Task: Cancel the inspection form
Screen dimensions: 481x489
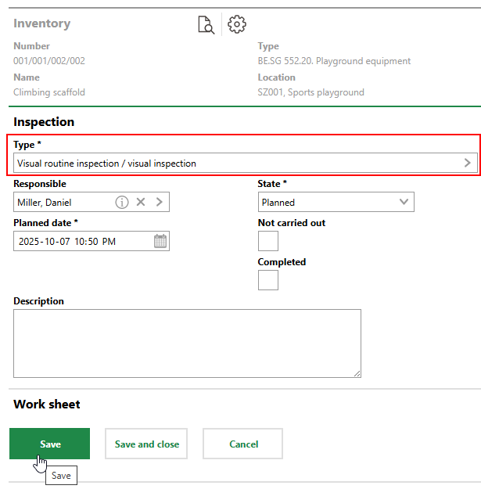Action: [242, 444]
